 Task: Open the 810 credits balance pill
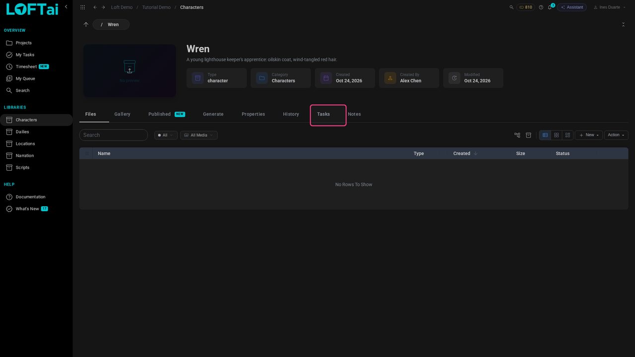click(526, 7)
